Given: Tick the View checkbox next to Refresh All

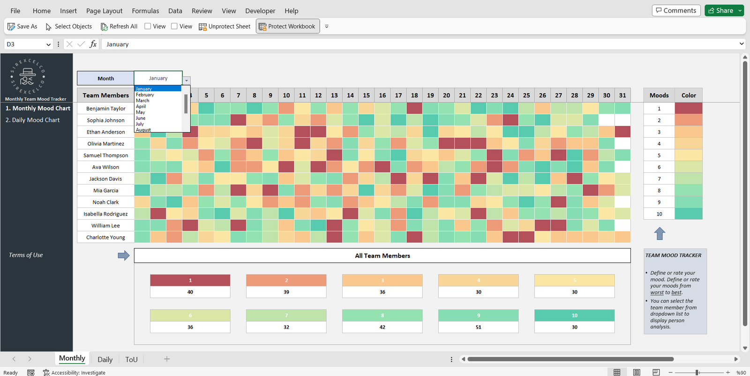Looking at the screenshot, I should (x=148, y=26).
